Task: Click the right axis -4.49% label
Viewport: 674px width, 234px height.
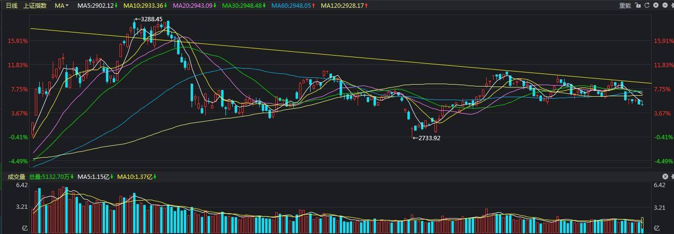Action: coord(663,161)
